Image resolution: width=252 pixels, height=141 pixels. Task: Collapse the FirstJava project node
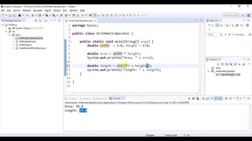click(3, 25)
